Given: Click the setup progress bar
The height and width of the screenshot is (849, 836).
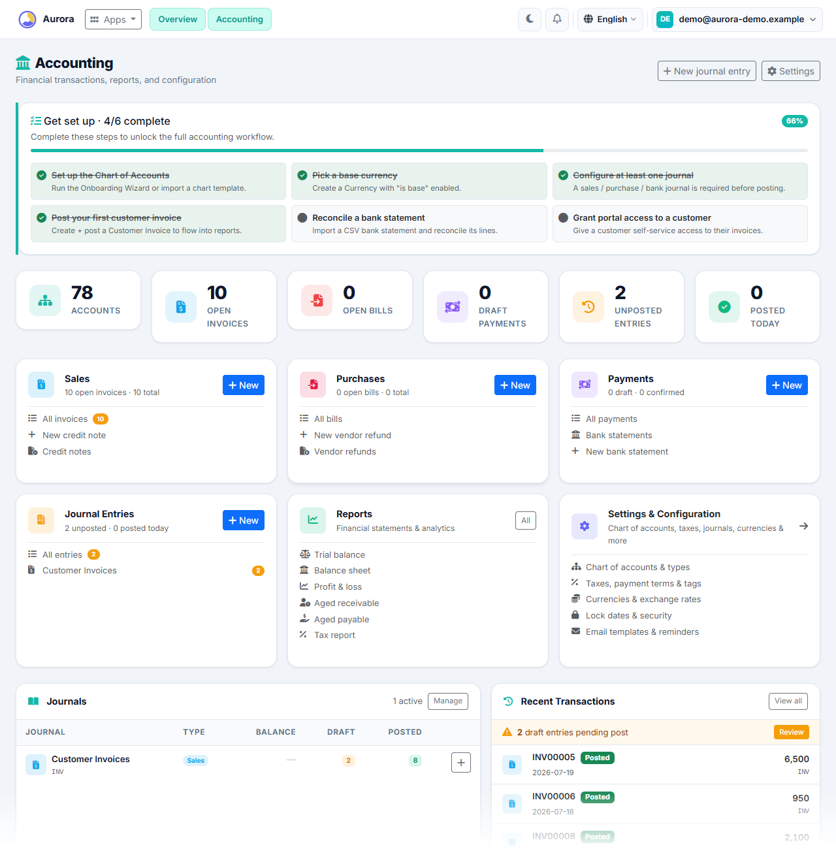Looking at the screenshot, I should [x=419, y=151].
